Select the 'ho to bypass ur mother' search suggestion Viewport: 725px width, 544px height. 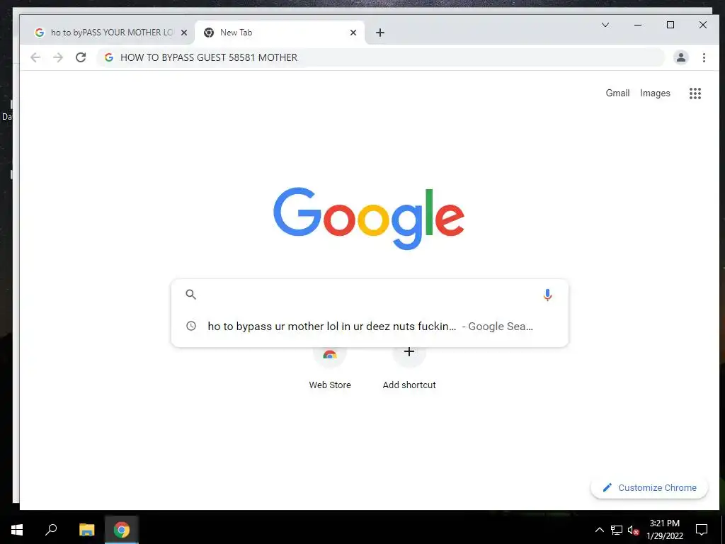click(370, 326)
